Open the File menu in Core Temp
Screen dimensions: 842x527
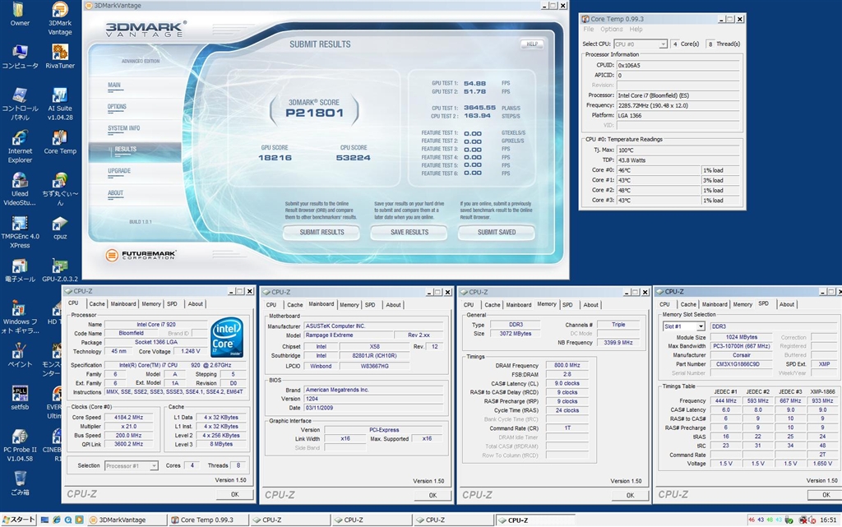coord(589,29)
